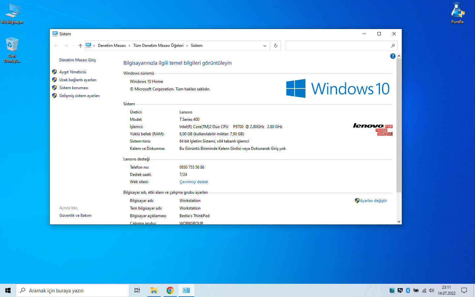The width and height of the screenshot is (475, 297).
Task: Open the Bu bilgisayar desktop icon
Action: pos(12,14)
